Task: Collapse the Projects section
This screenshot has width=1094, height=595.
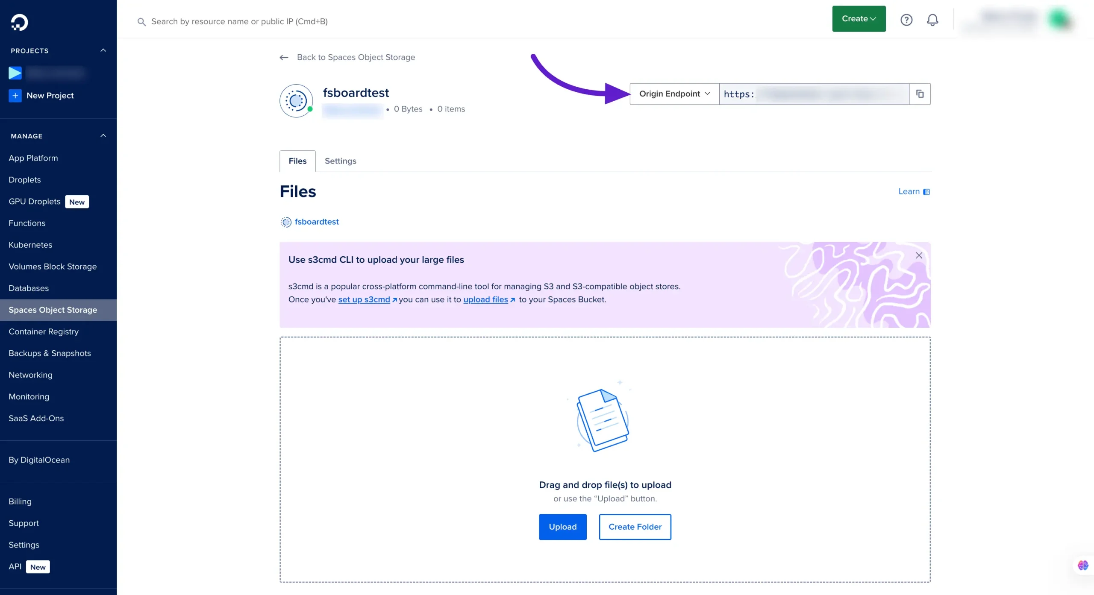Action: [103, 50]
